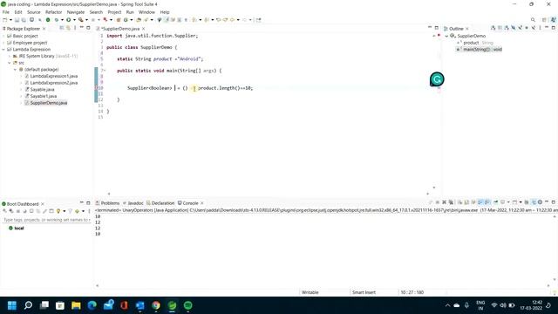Click the Java perspective icon at top right
This screenshot has width=558, height=314.
pos(554,20)
